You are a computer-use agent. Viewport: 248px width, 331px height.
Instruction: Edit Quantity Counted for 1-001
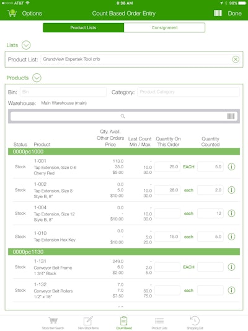pyautogui.click(x=210, y=167)
